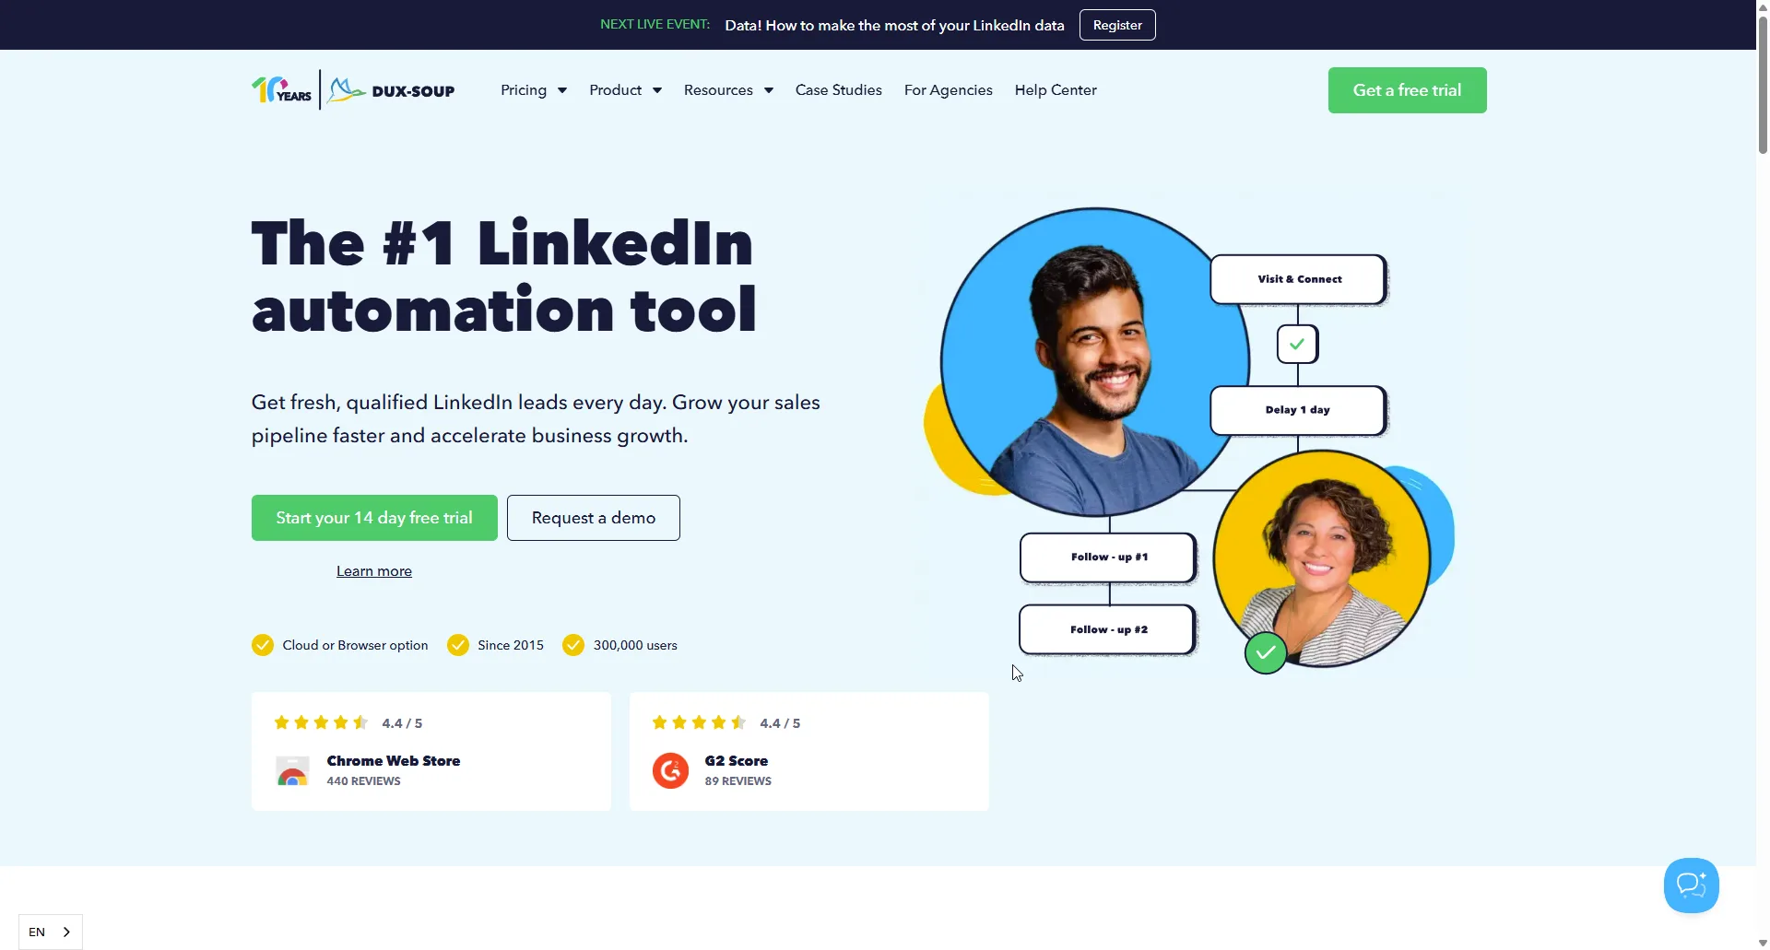This screenshot has width=1770, height=950.
Task: Click the 10 Years anniversary badge
Action: click(281, 89)
